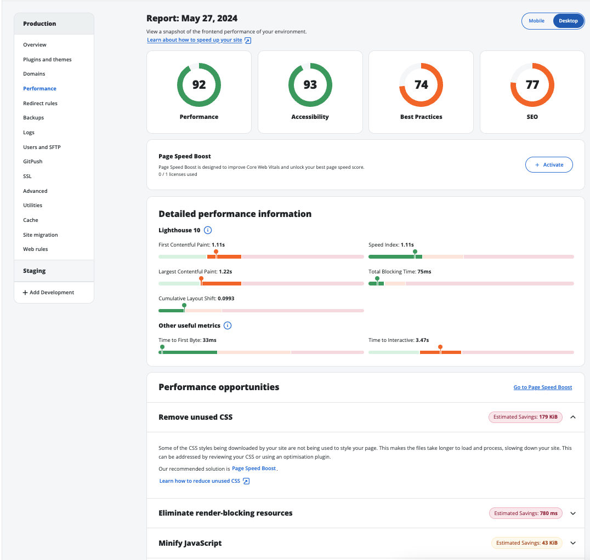Open Redirect rules in the sidebar
The height and width of the screenshot is (560, 590).
pyautogui.click(x=40, y=103)
